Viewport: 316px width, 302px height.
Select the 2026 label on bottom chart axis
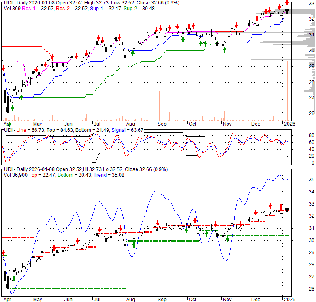tap(288, 299)
